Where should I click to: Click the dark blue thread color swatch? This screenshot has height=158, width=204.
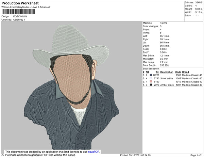click(151, 75)
